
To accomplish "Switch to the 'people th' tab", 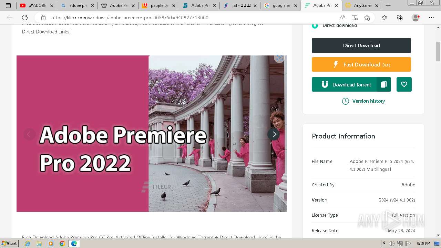I will pos(158,6).
